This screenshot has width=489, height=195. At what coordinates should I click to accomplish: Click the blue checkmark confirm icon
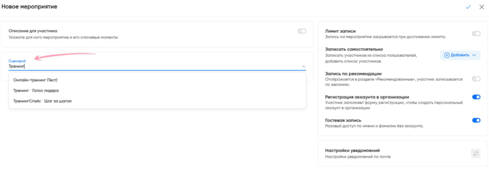(468, 7)
